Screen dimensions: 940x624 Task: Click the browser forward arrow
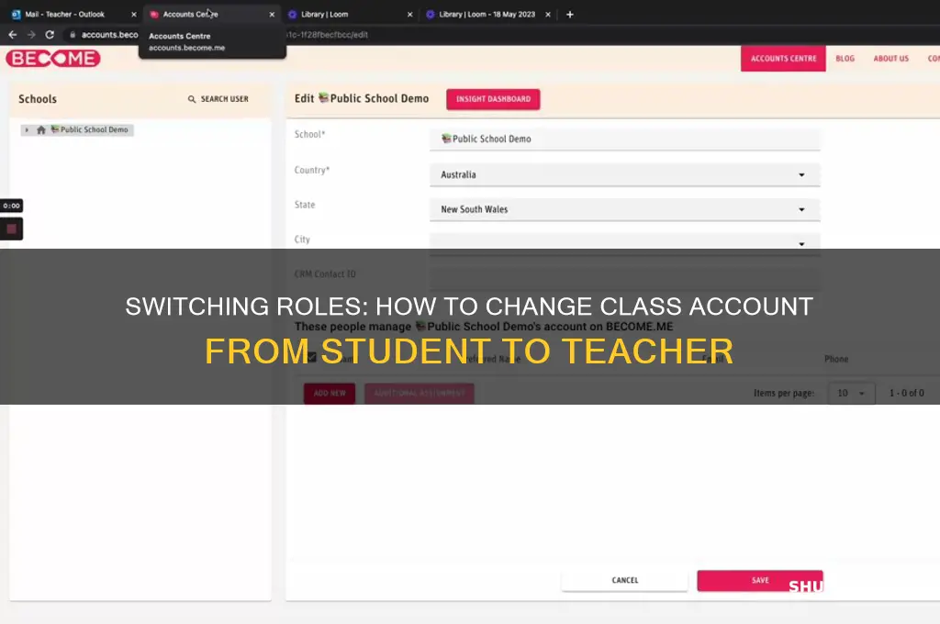coord(31,35)
